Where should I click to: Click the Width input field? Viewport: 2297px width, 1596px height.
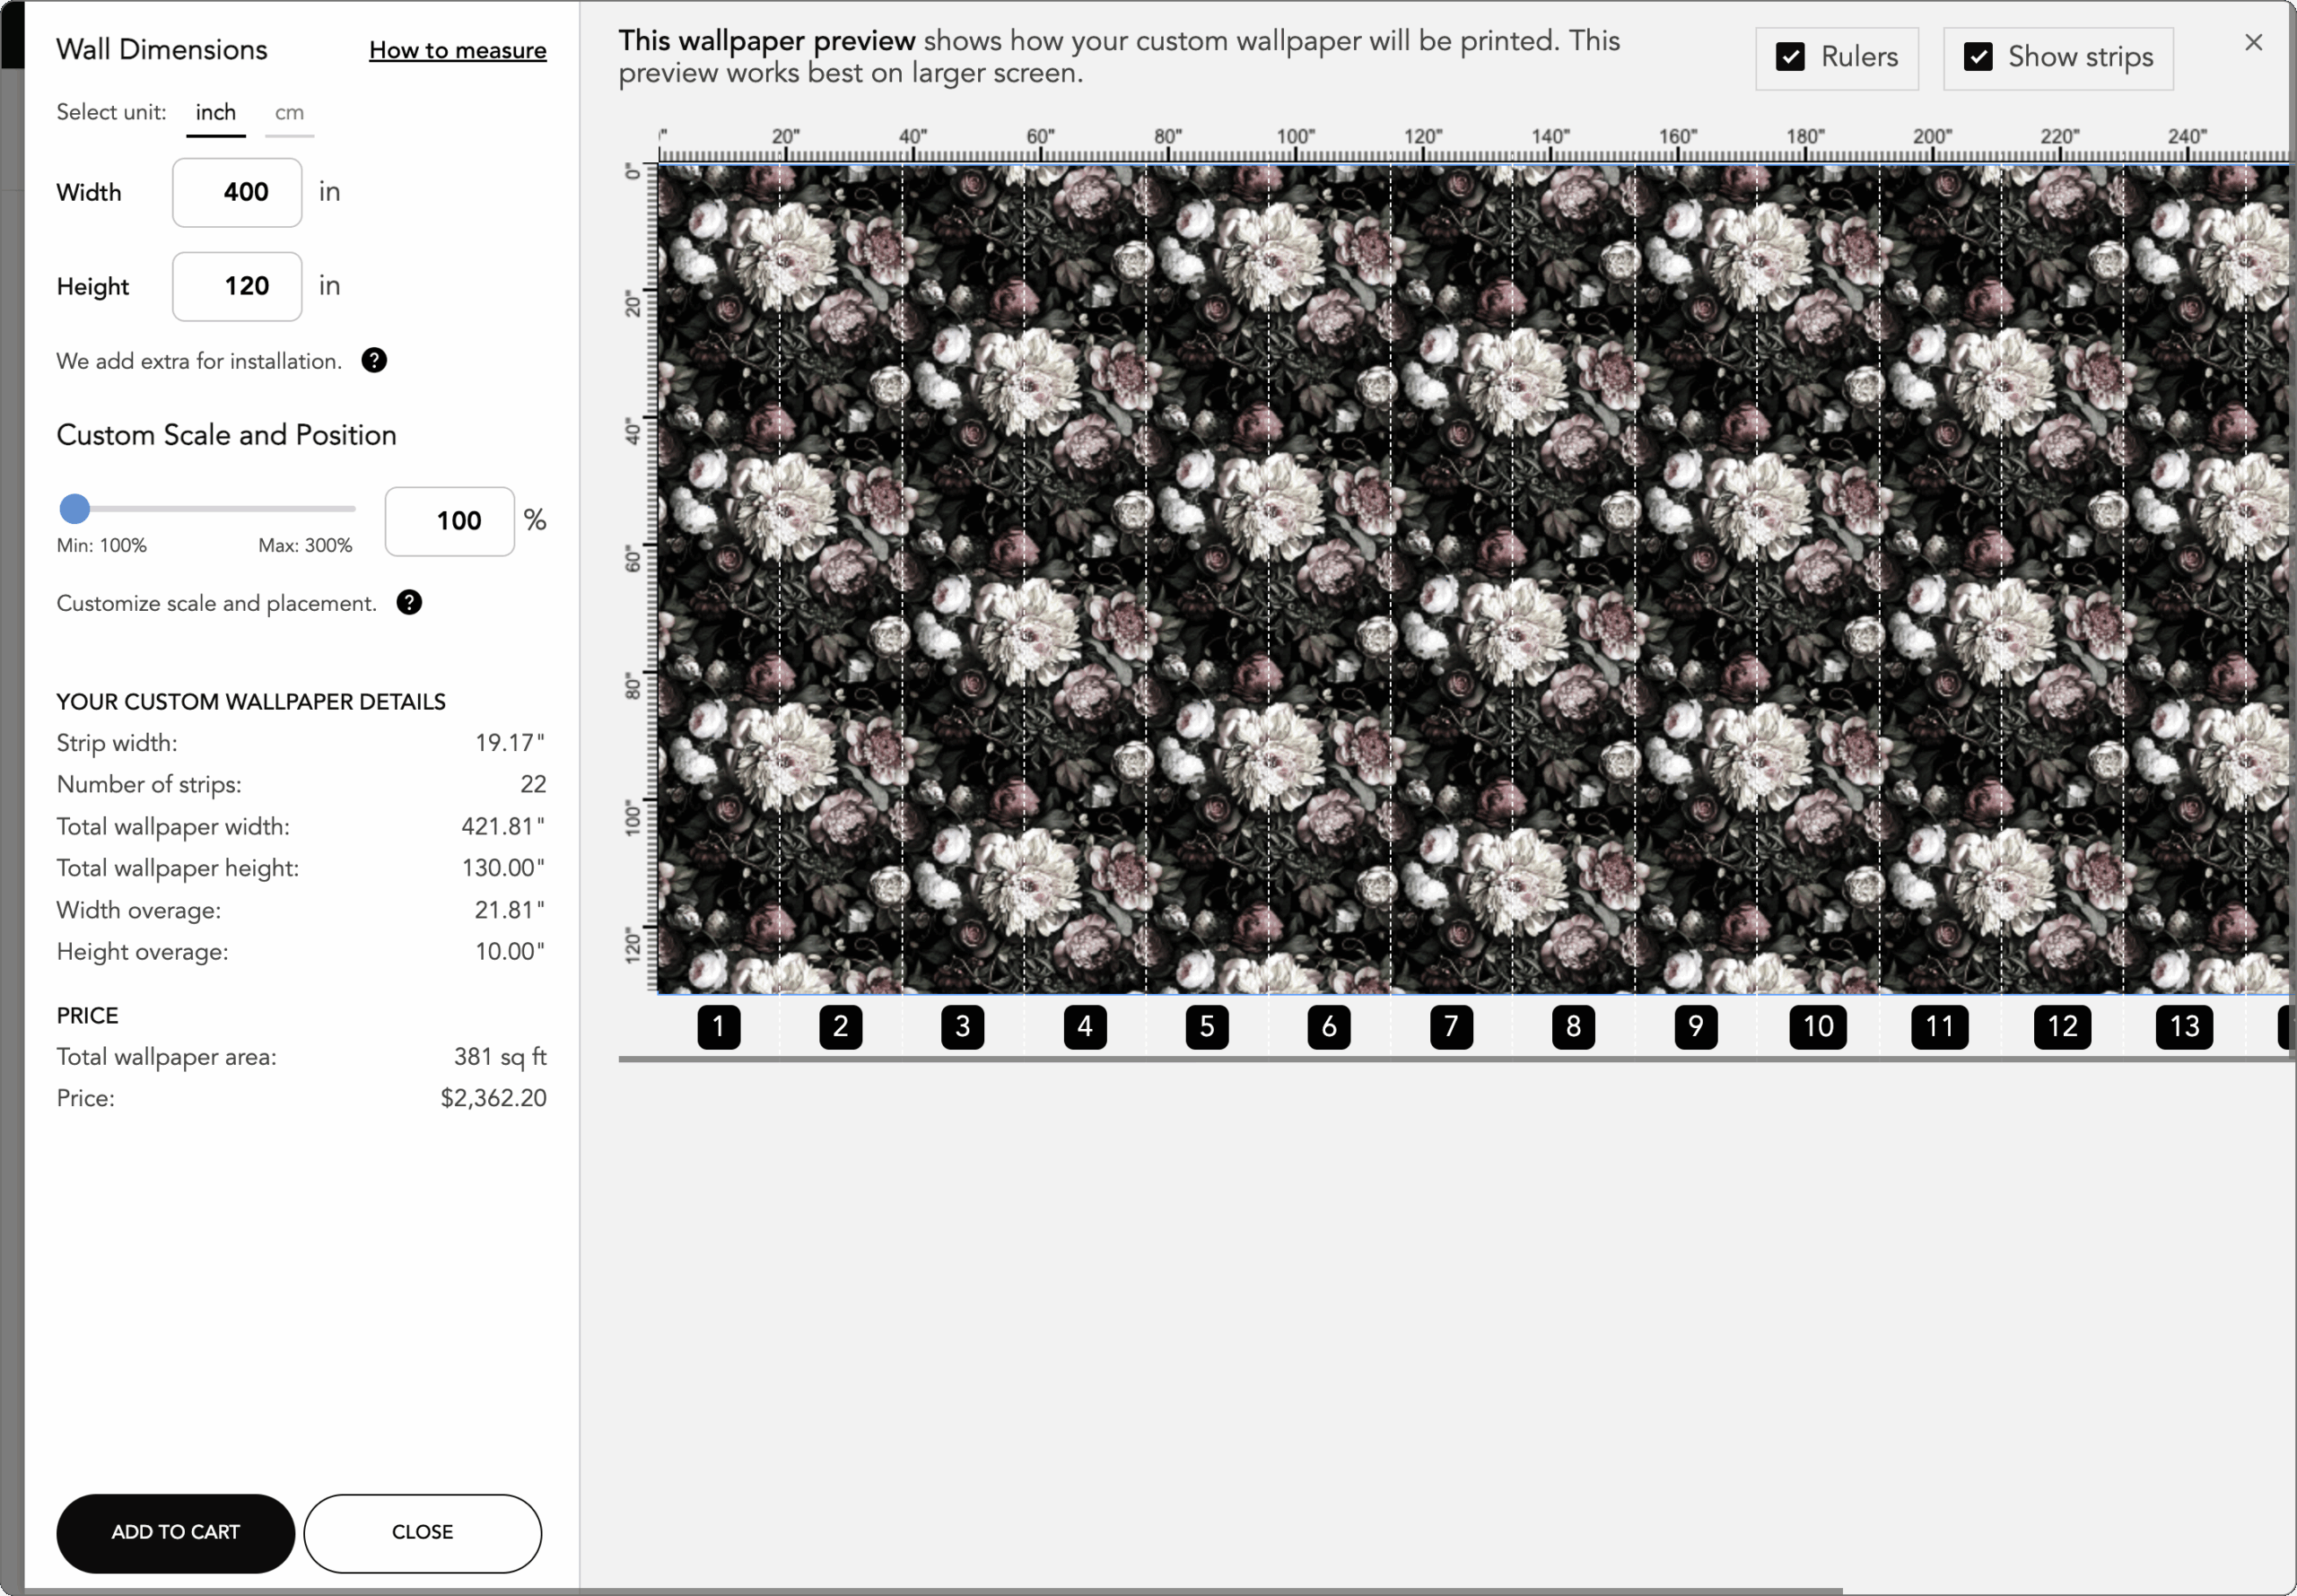pyautogui.click(x=237, y=192)
